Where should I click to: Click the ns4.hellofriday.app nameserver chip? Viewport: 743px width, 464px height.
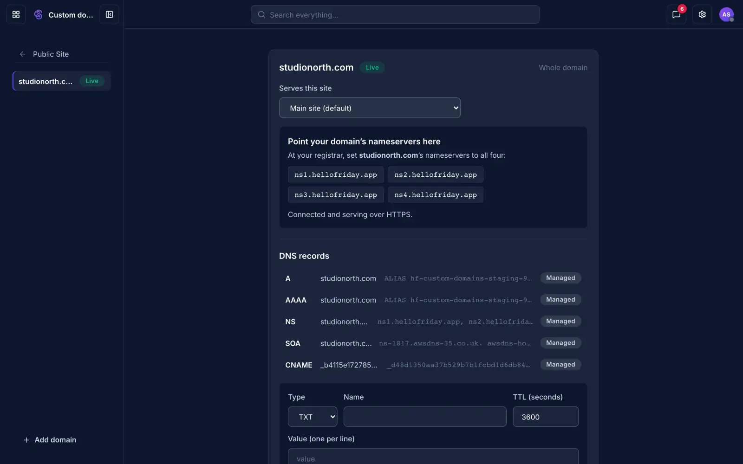click(x=436, y=195)
